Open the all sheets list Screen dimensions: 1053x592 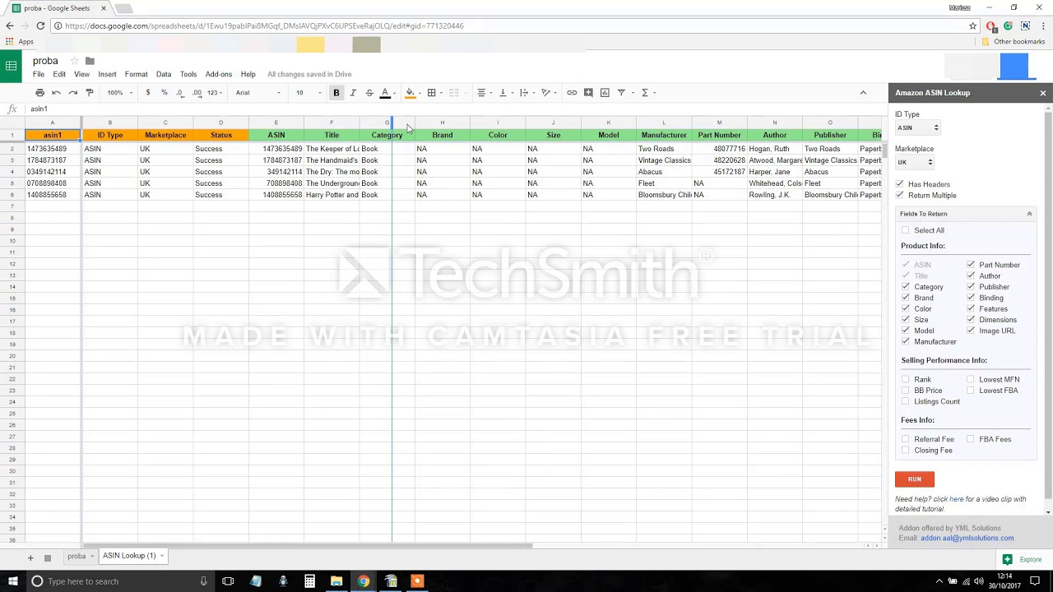(48, 558)
